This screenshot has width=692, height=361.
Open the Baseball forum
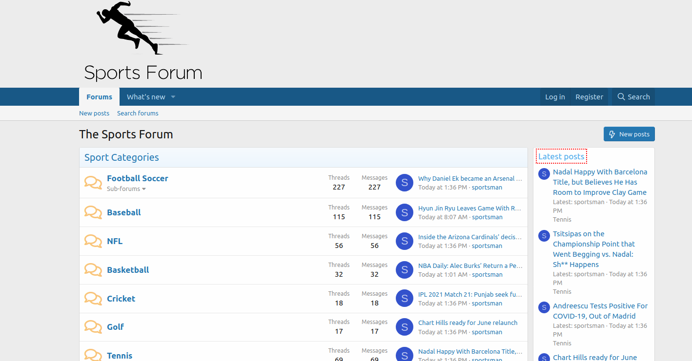point(124,212)
